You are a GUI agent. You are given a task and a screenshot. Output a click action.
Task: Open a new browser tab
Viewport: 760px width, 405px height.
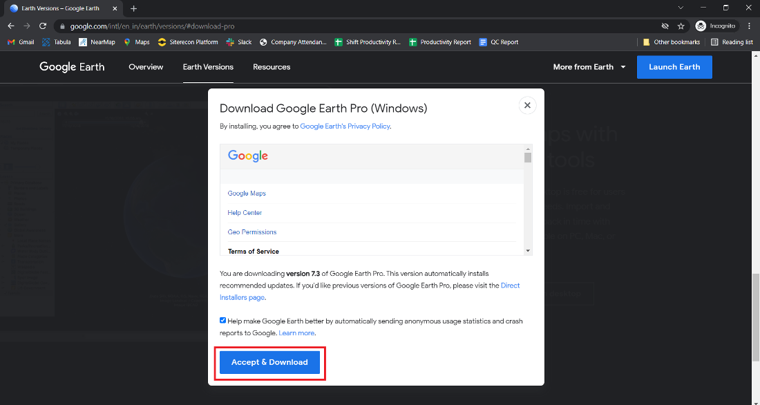click(134, 8)
